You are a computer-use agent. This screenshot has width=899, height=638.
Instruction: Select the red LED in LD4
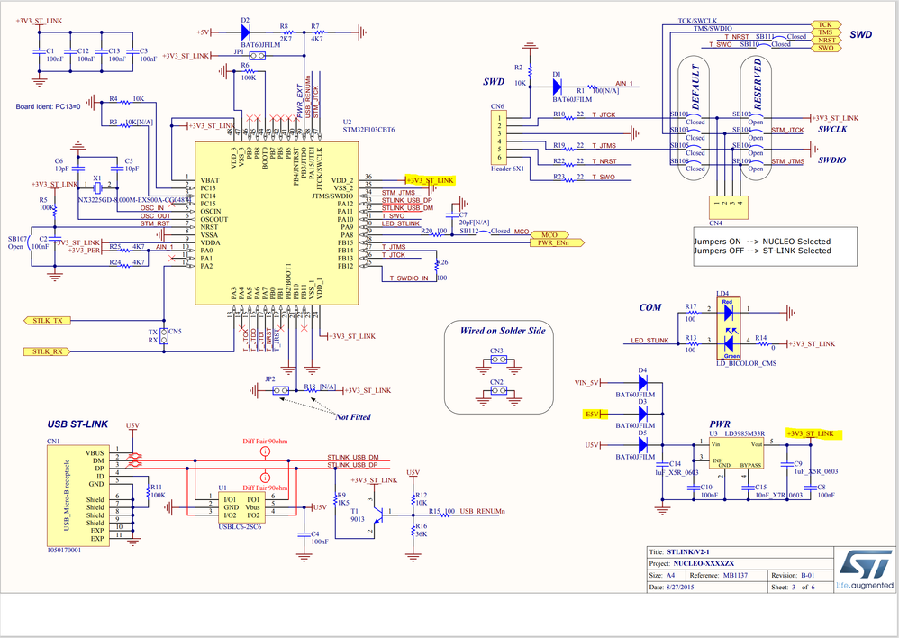(728, 312)
